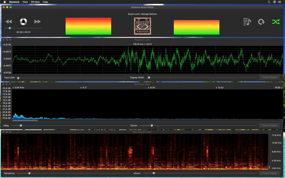
Task: Click the +0.9739 waveform amplitude label
Action: (x=7, y=45)
